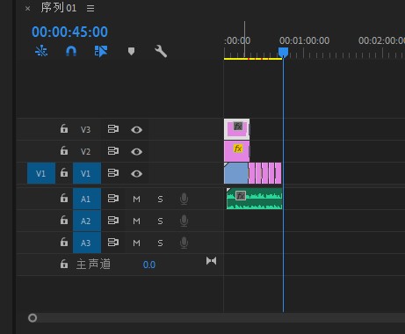Open the 序列 01 panel menu
The width and height of the screenshot is (405, 334).
90,8
